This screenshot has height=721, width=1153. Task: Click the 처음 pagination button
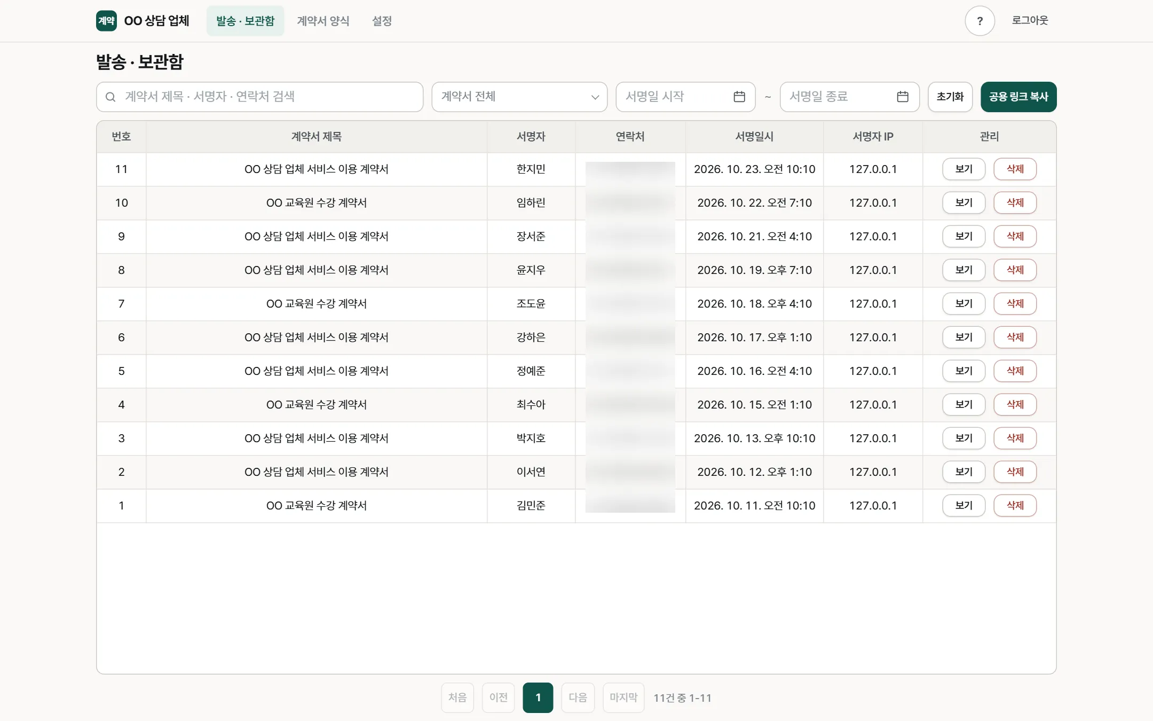(x=457, y=698)
